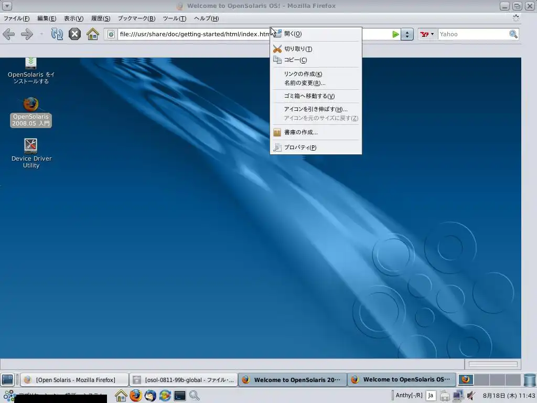Launch Firefox from the panel launcher
The height and width of the screenshot is (403, 537).
(136, 396)
